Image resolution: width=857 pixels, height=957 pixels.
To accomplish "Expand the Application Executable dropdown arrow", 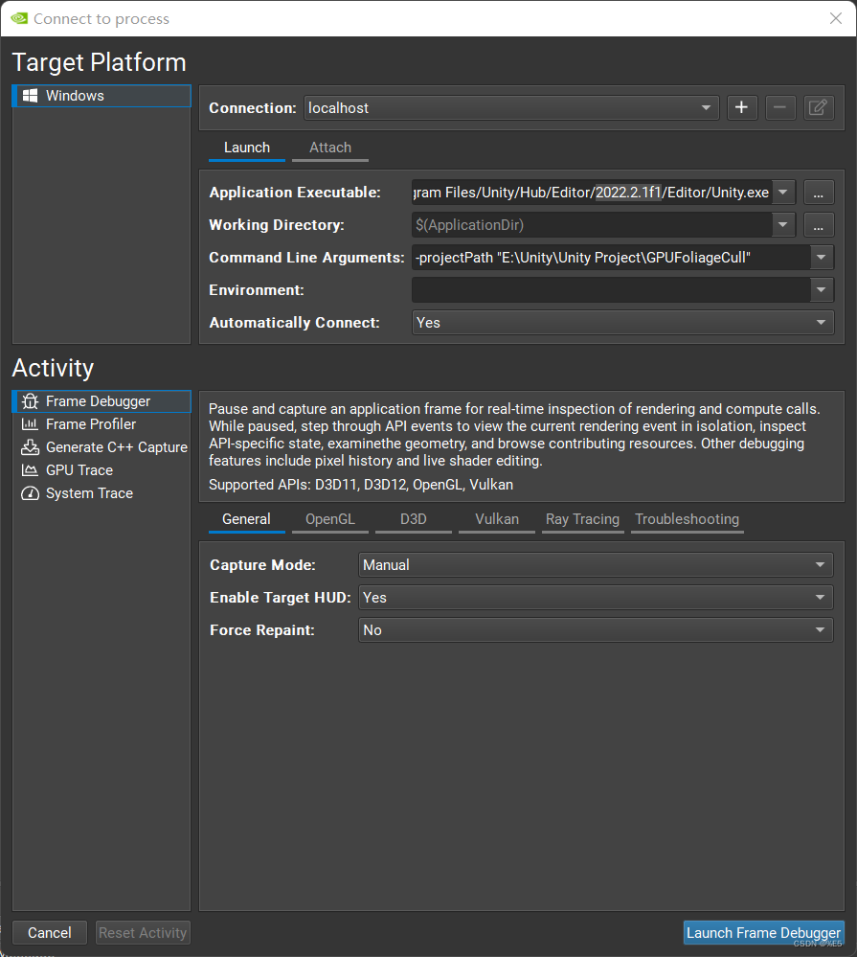I will (x=783, y=193).
